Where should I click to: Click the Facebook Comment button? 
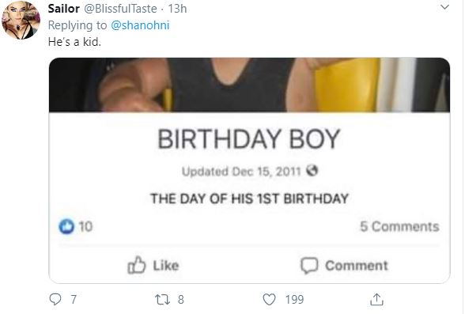click(x=344, y=265)
